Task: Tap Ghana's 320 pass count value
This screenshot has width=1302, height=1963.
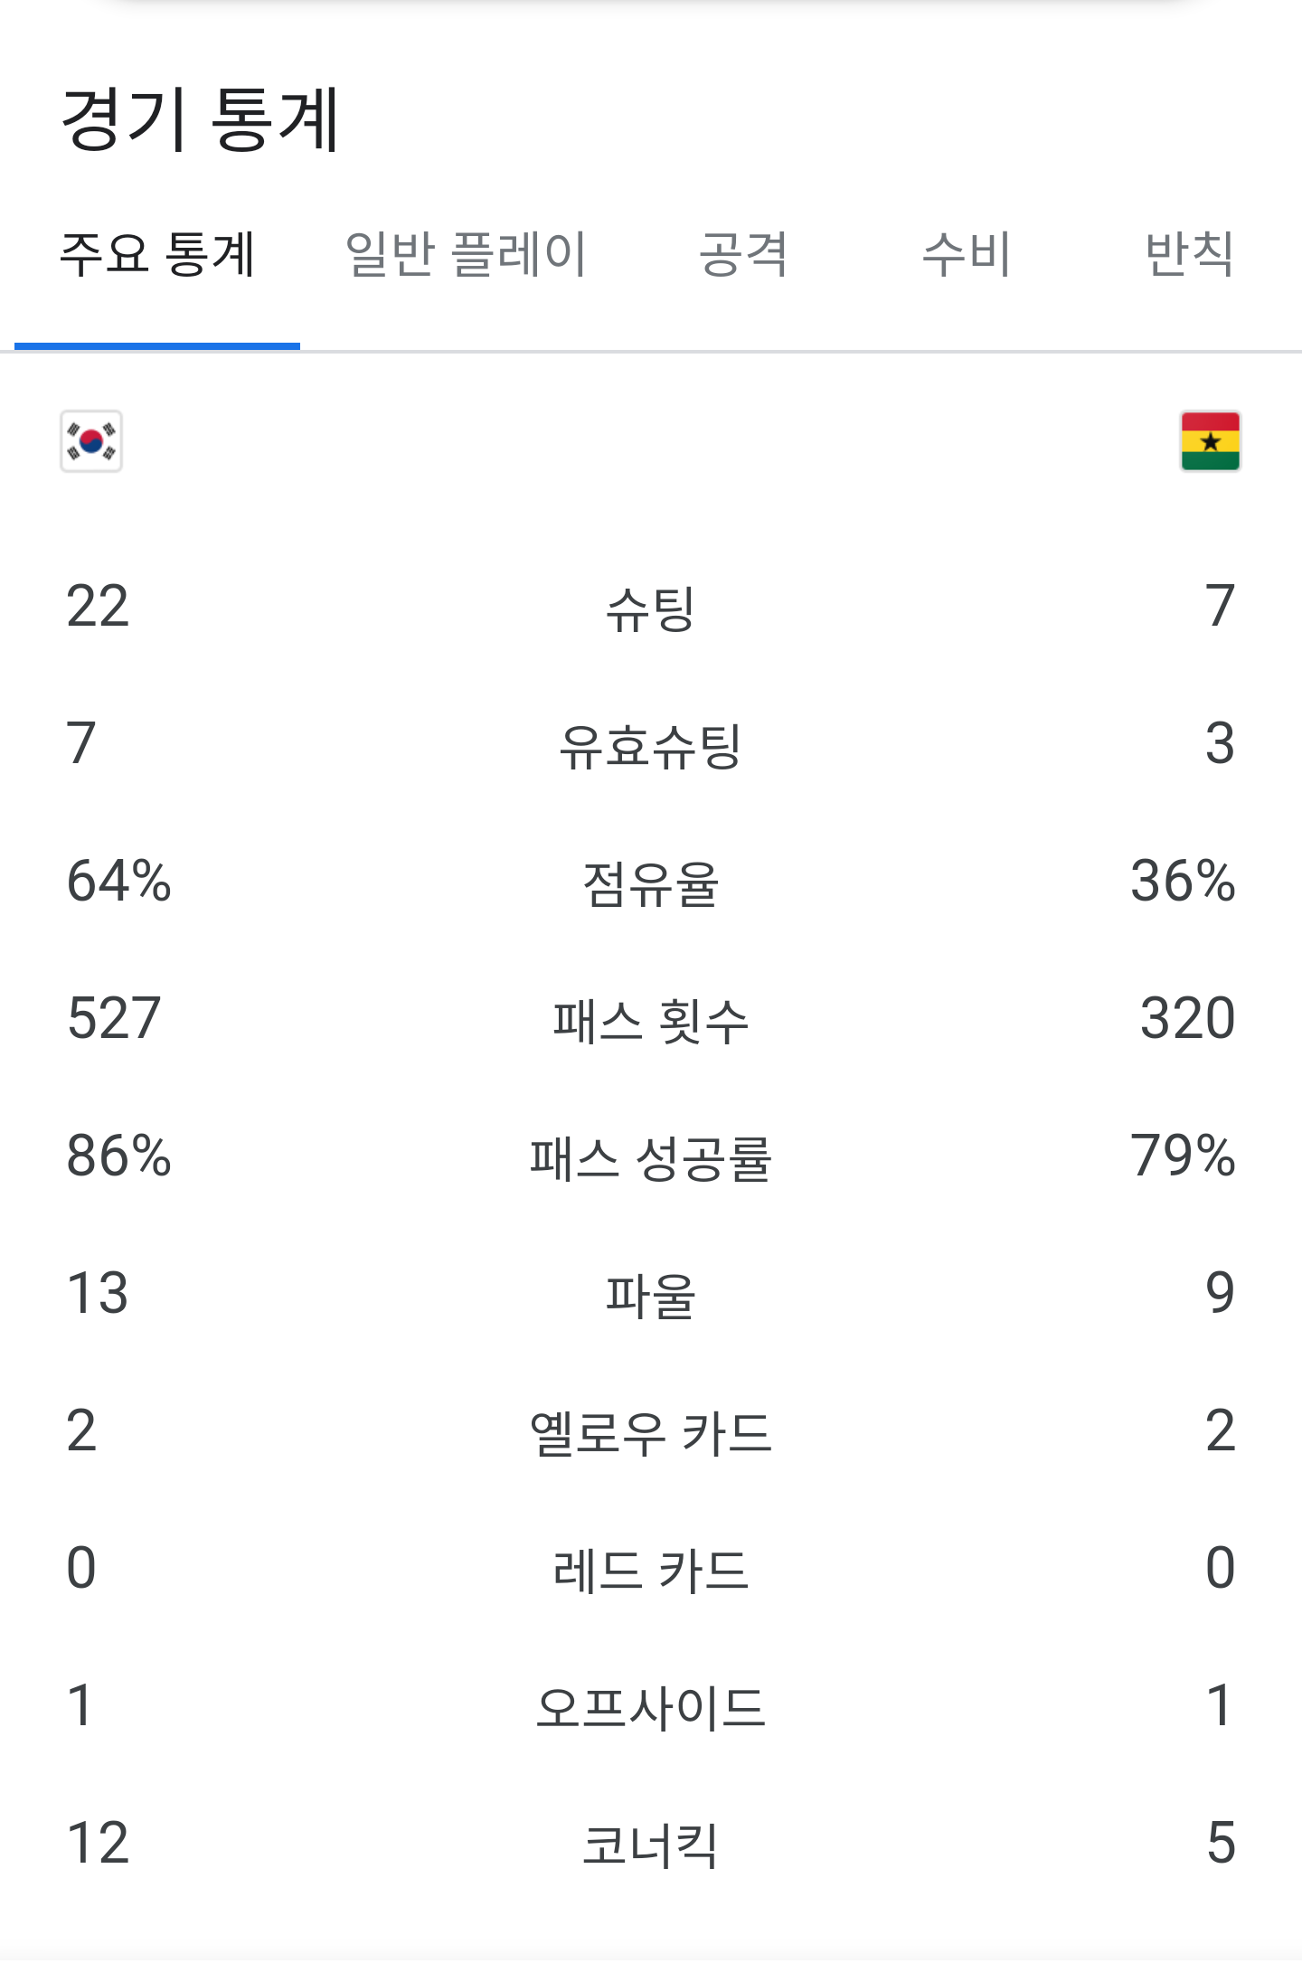Action: coord(1187,1018)
